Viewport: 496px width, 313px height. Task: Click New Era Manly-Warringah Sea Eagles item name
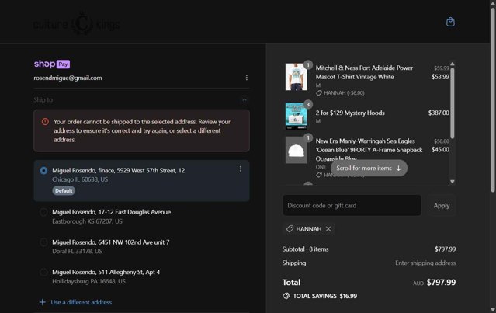point(369,150)
